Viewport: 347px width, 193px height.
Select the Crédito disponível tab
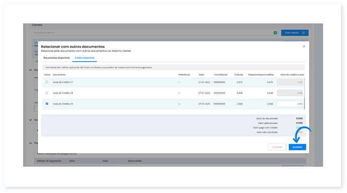(x=84, y=57)
